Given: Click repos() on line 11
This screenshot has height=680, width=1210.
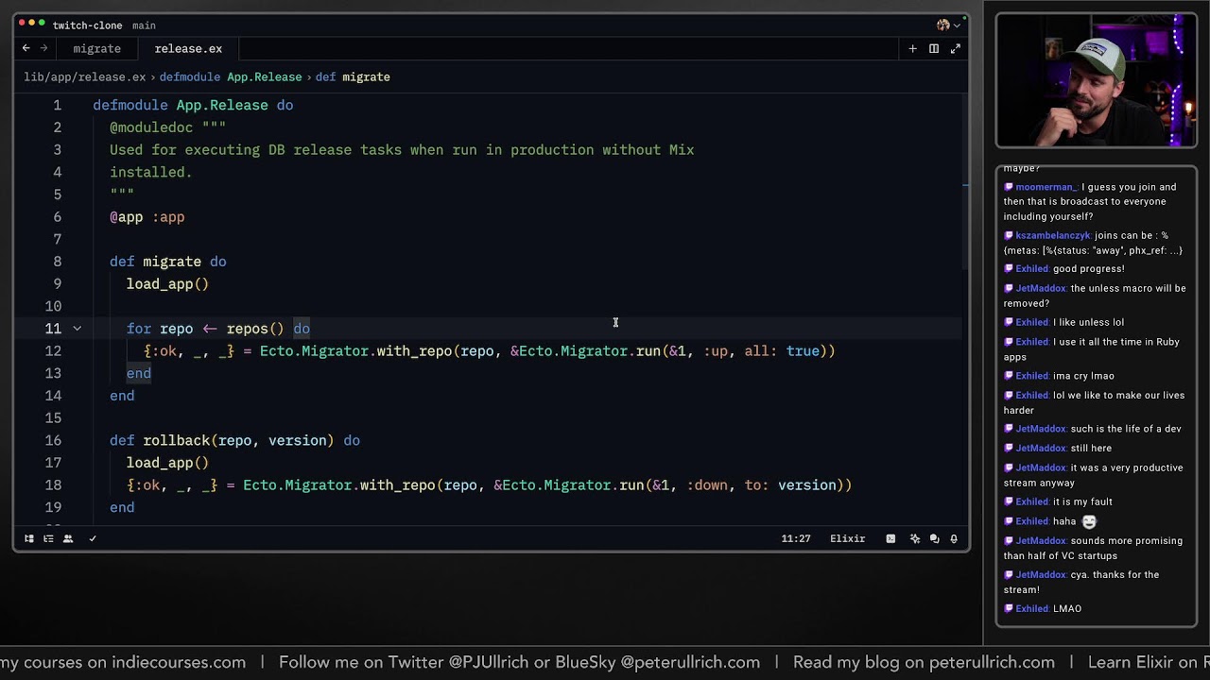Looking at the screenshot, I should pyautogui.click(x=255, y=329).
